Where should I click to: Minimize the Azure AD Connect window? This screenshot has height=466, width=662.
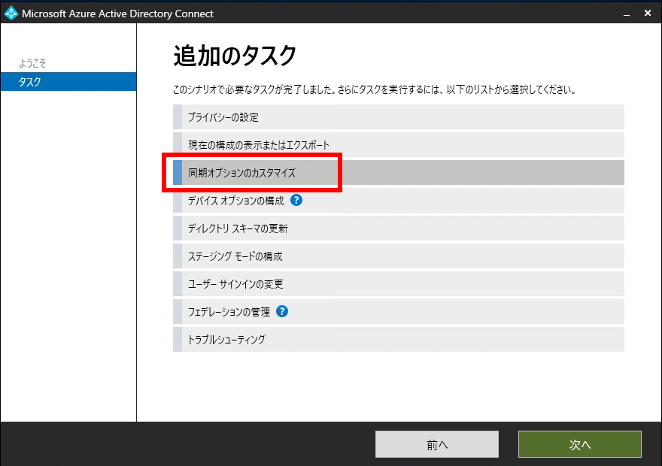(x=627, y=14)
